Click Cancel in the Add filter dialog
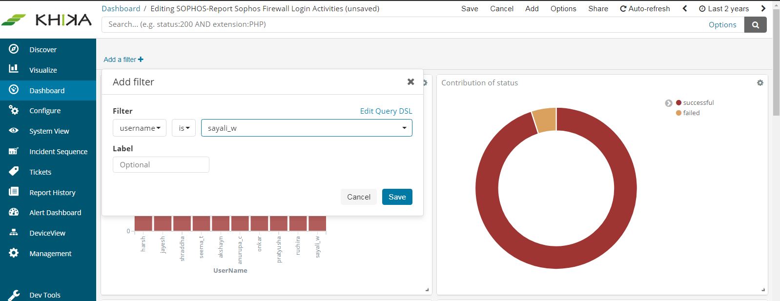This screenshot has height=301, width=780. [x=359, y=197]
